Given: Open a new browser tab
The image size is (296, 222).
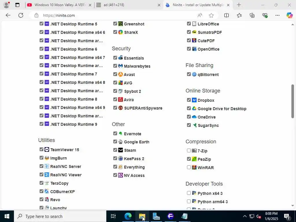Looking at the screenshot, I should coord(239,5).
